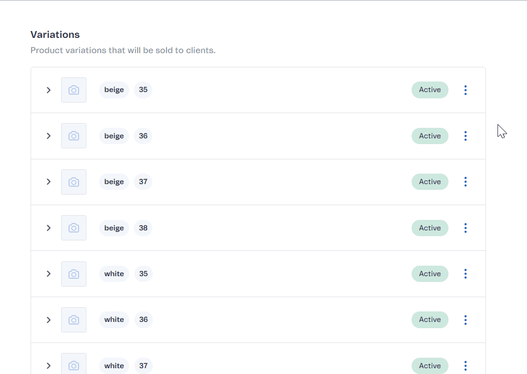Open the three-dot menu for white 36
The height and width of the screenshot is (374, 527).
pos(465,320)
